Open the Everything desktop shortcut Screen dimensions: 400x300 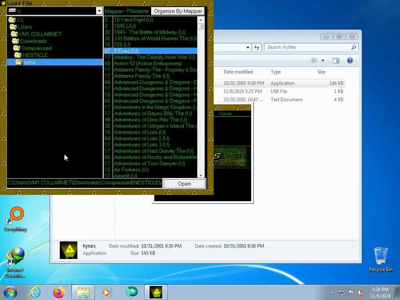click(x=15, y=219)
